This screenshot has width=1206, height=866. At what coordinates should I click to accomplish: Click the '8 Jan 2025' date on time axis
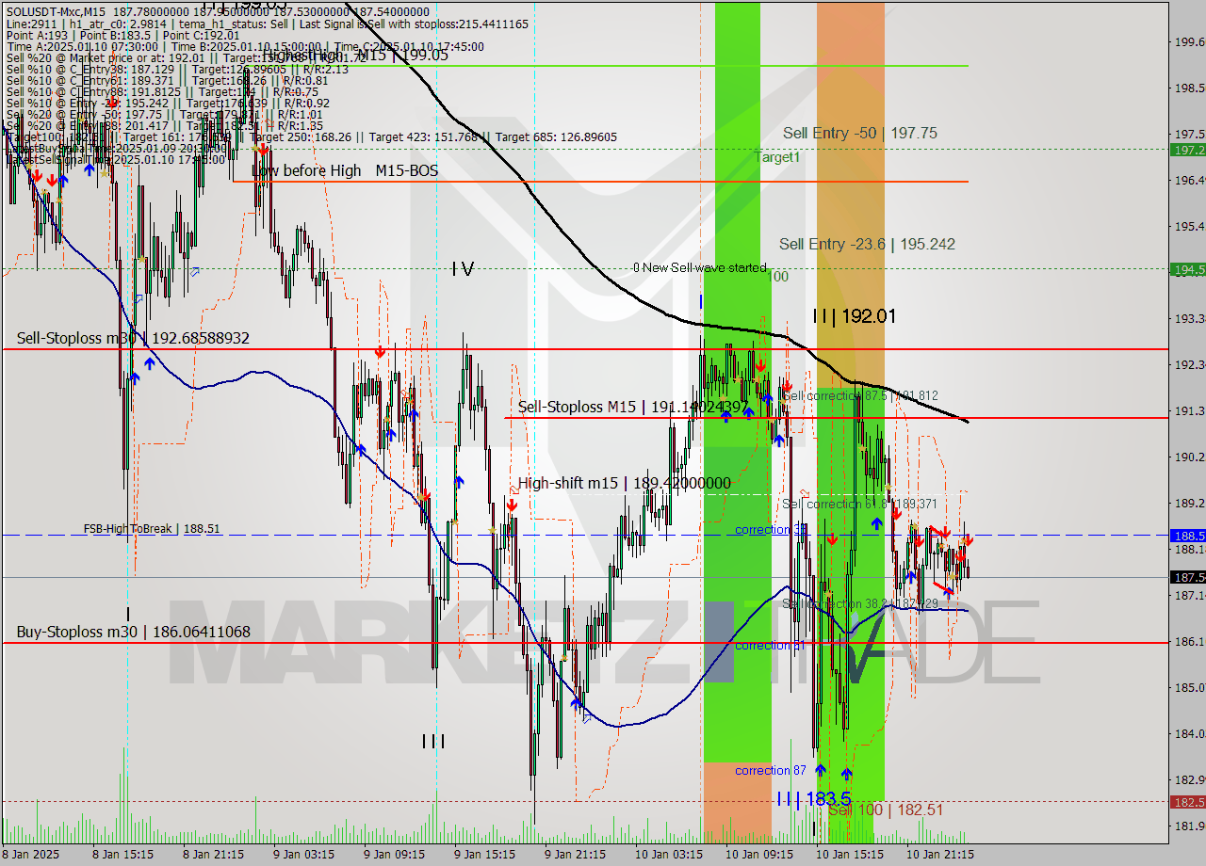31,855
